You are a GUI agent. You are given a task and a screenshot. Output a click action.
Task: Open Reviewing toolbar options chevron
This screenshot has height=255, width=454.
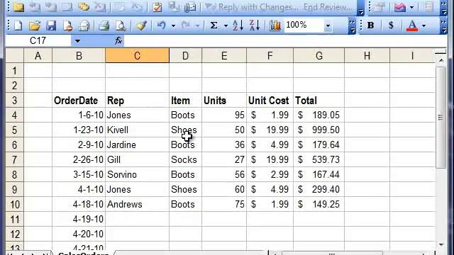[361, 8]
